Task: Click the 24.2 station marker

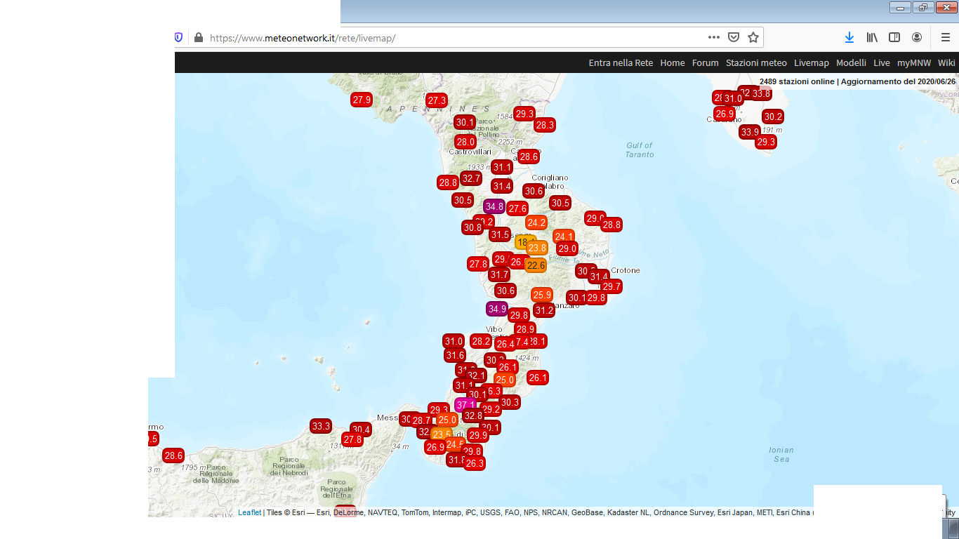Action: click(536, 222)
